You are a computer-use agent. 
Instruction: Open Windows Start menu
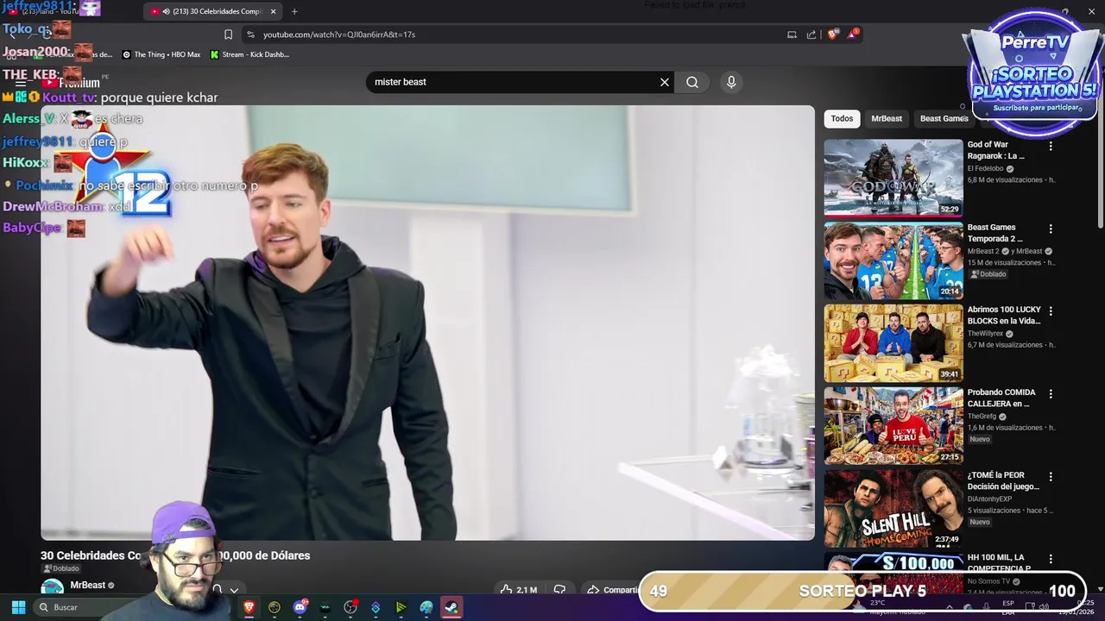(18, 607)
